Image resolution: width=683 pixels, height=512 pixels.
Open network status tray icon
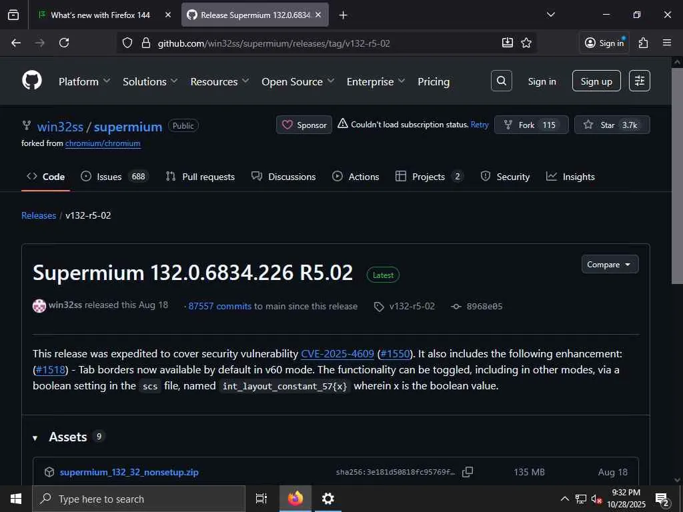(581, 499)
